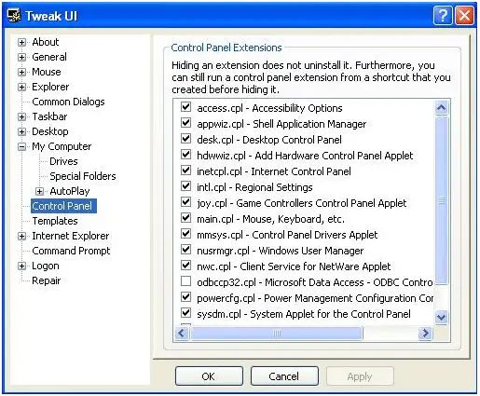480x396 pixels.
Task: Click the Tweak UI title bar icon
Action: coord(14,16)
